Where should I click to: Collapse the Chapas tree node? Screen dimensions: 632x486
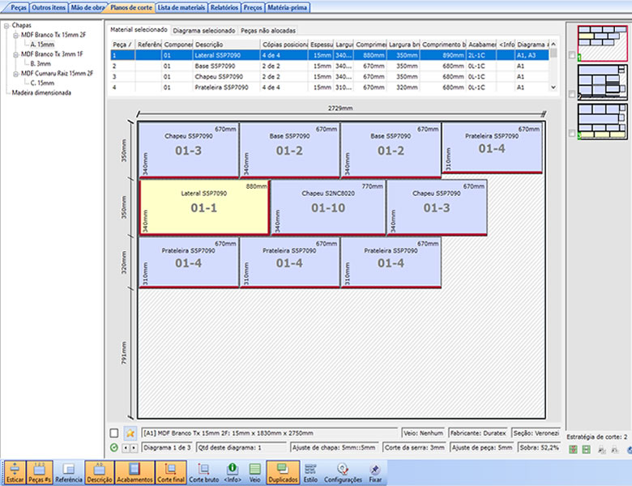click(x=6, y=25)
